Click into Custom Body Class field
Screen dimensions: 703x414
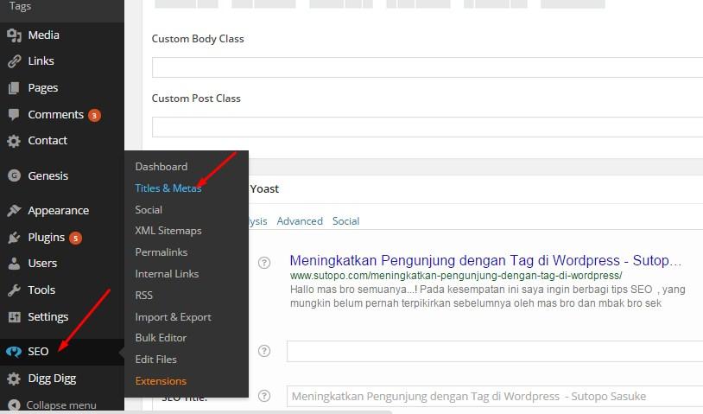click(427, 67)
